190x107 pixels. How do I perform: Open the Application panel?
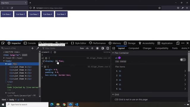tap(165, 43)
